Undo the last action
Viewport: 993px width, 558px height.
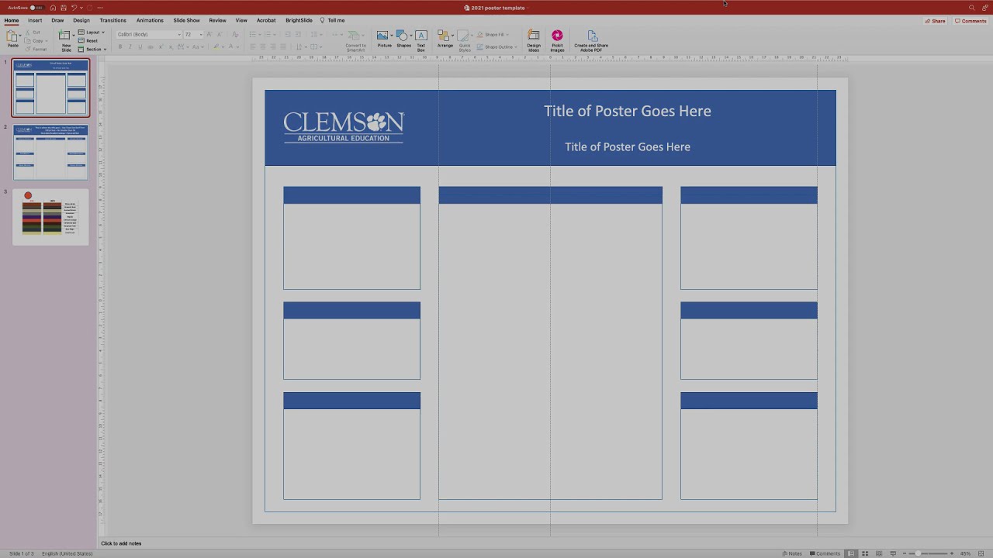click(x=74, y=8)
